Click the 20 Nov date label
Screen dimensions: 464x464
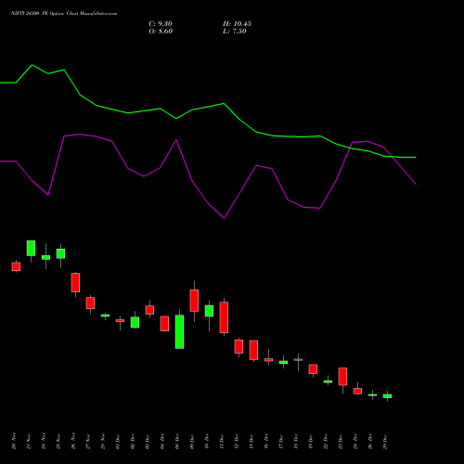coord(14,441)
